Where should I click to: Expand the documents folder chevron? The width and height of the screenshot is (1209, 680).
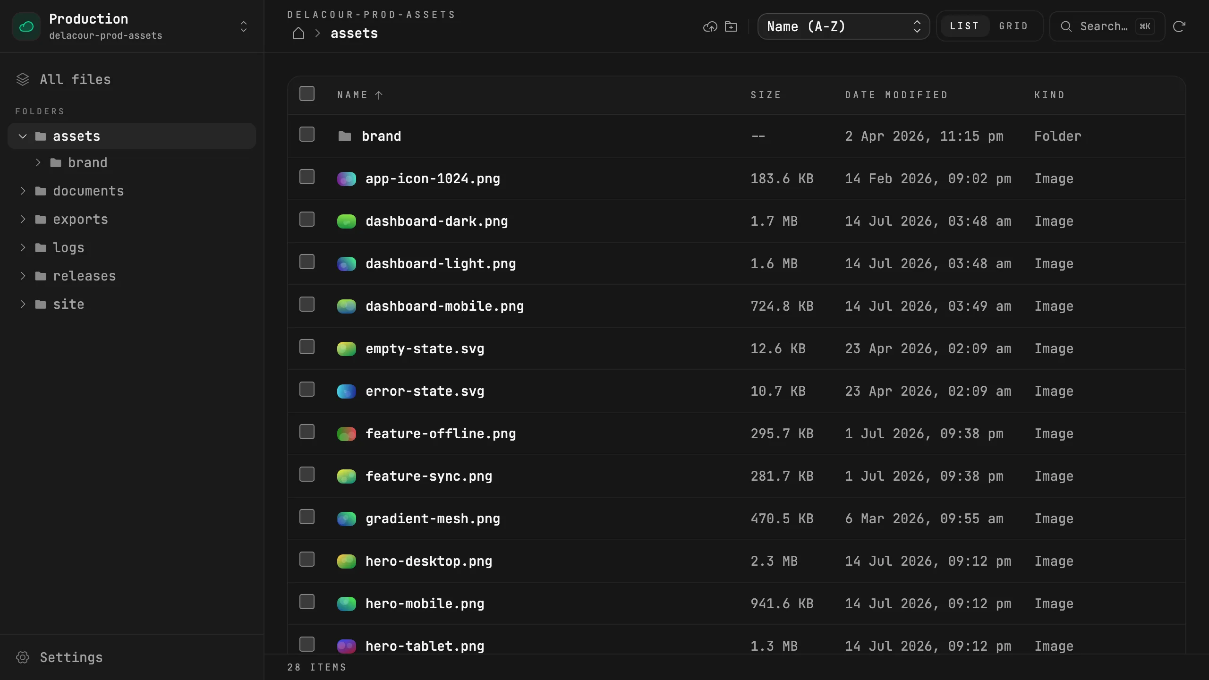click(23, 191)
